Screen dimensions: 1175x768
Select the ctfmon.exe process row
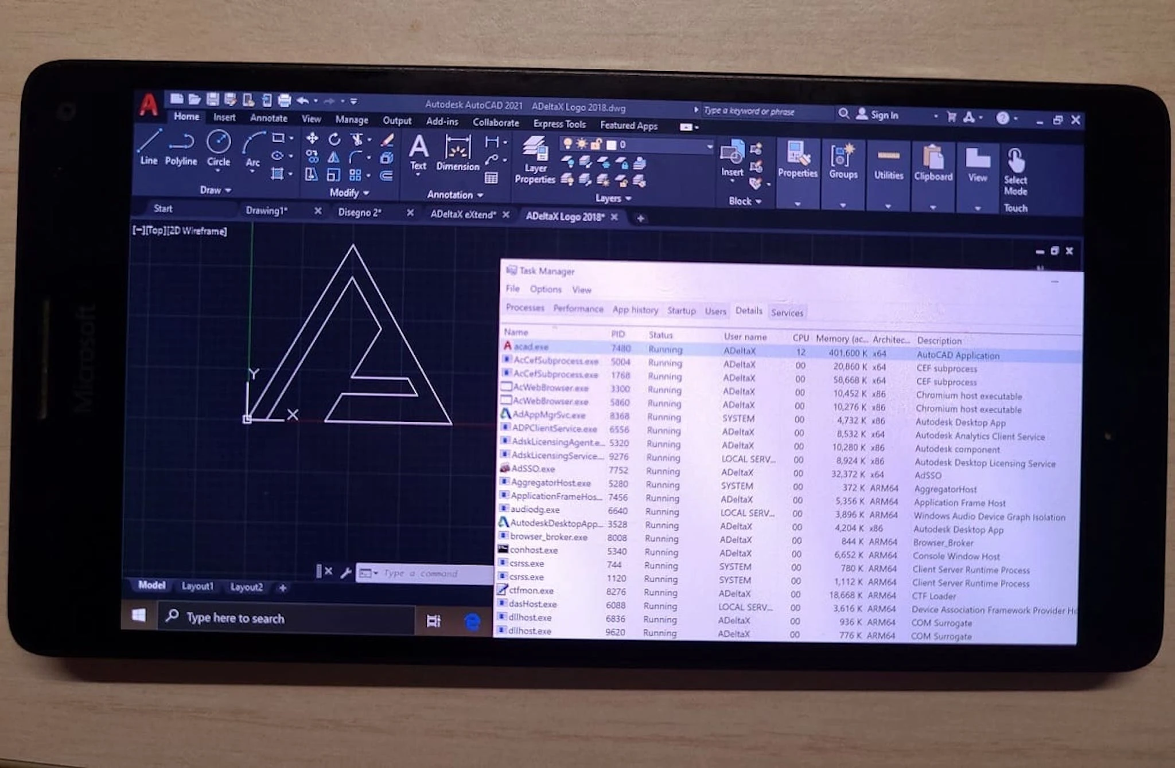tap(787, 593)
